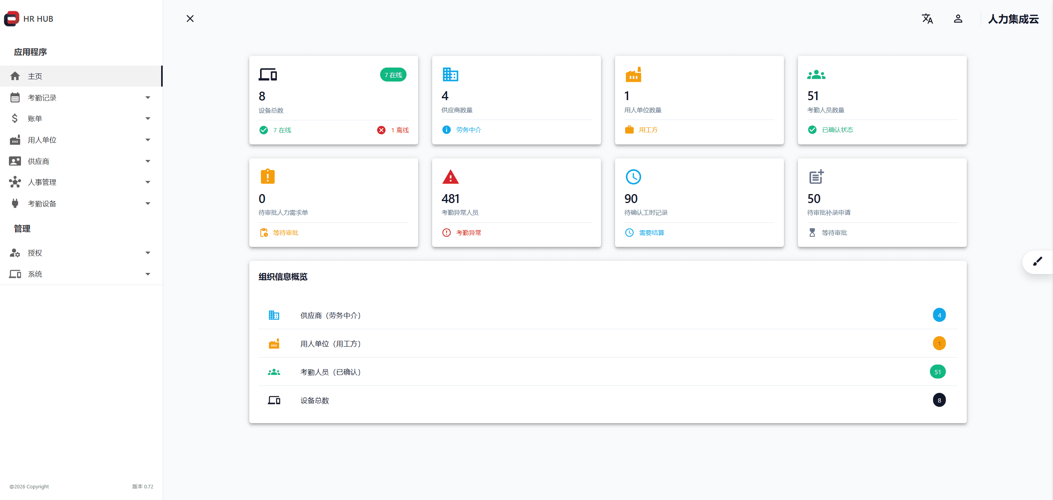The image size is (1053, 500).
Task: Close the sidebar with X icon
Action: coord(190,19)
